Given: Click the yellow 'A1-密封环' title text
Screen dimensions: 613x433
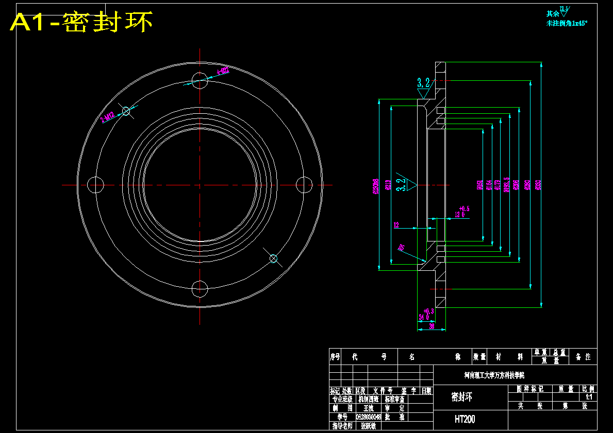Looking at the screenshot, I should point(81,22).
